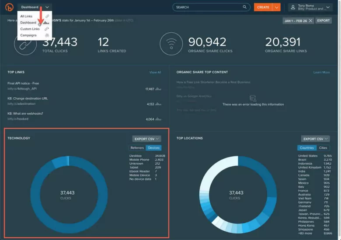Click the Export button

pos(324,21)
